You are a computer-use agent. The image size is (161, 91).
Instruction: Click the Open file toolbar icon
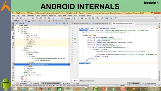click(13, 18)
